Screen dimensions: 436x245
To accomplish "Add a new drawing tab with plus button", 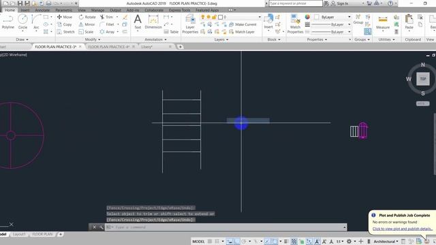I will click(180, 47).
